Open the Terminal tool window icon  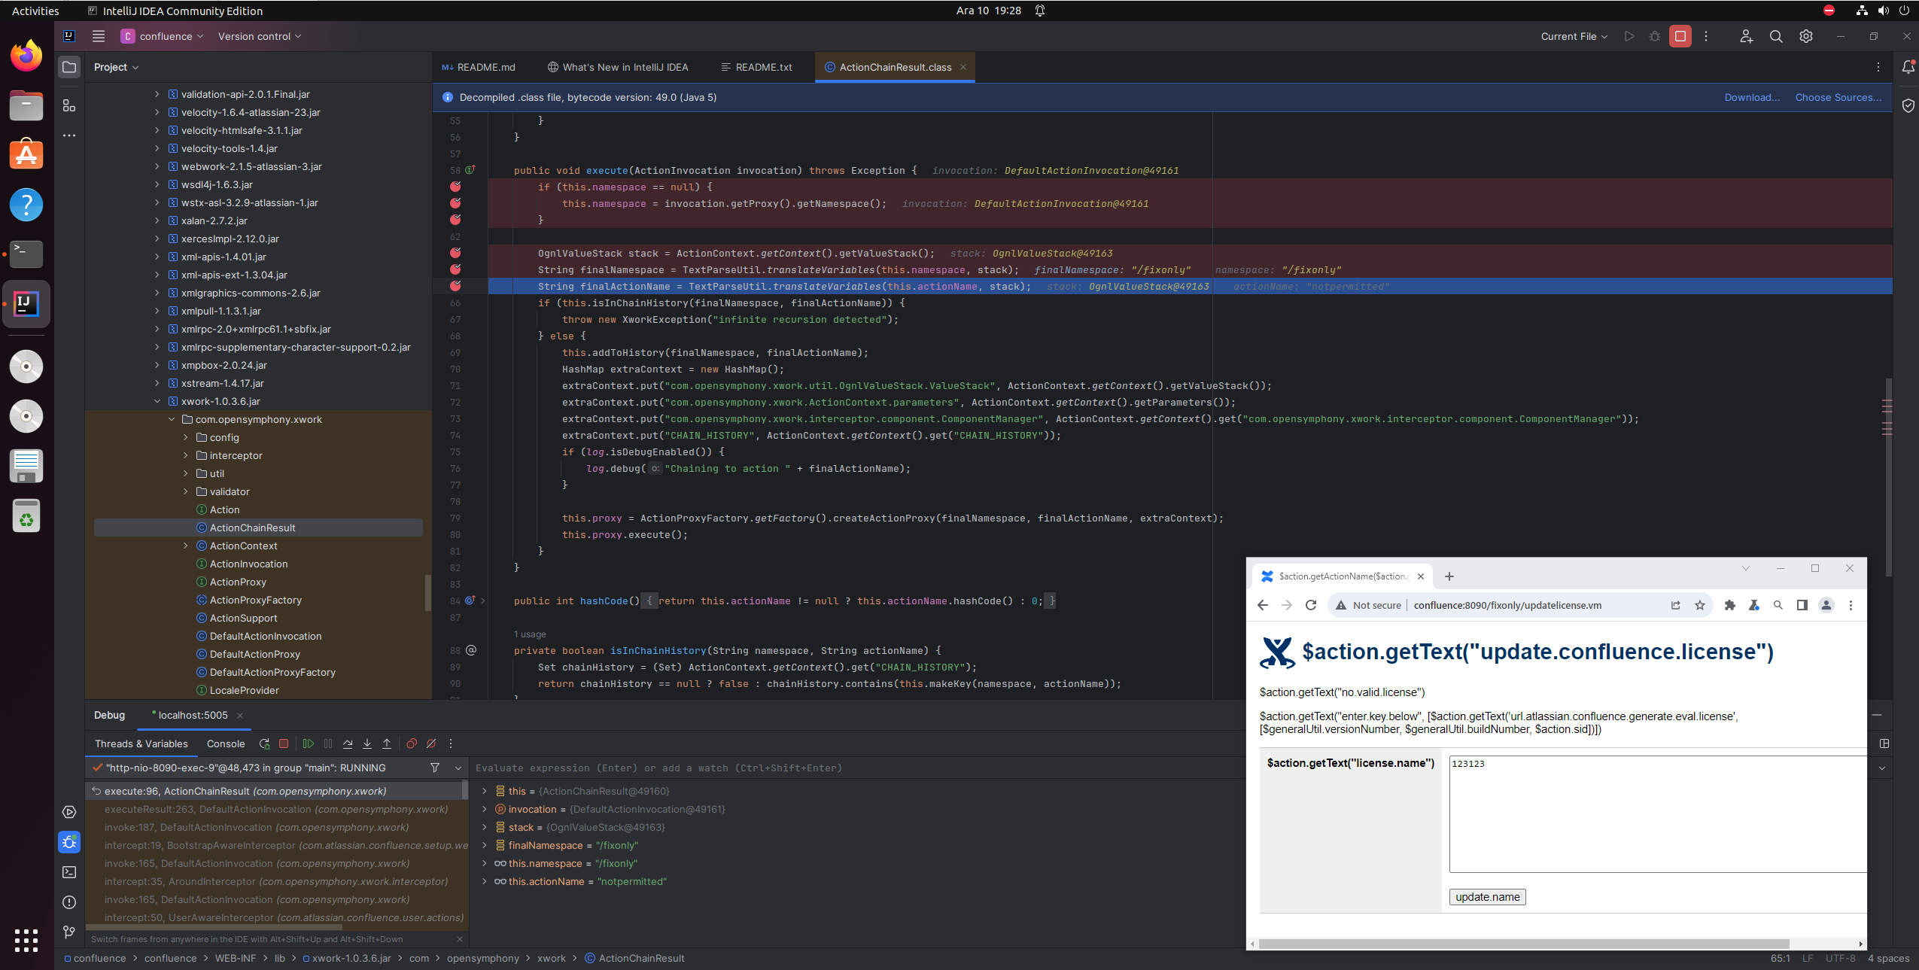69,872
